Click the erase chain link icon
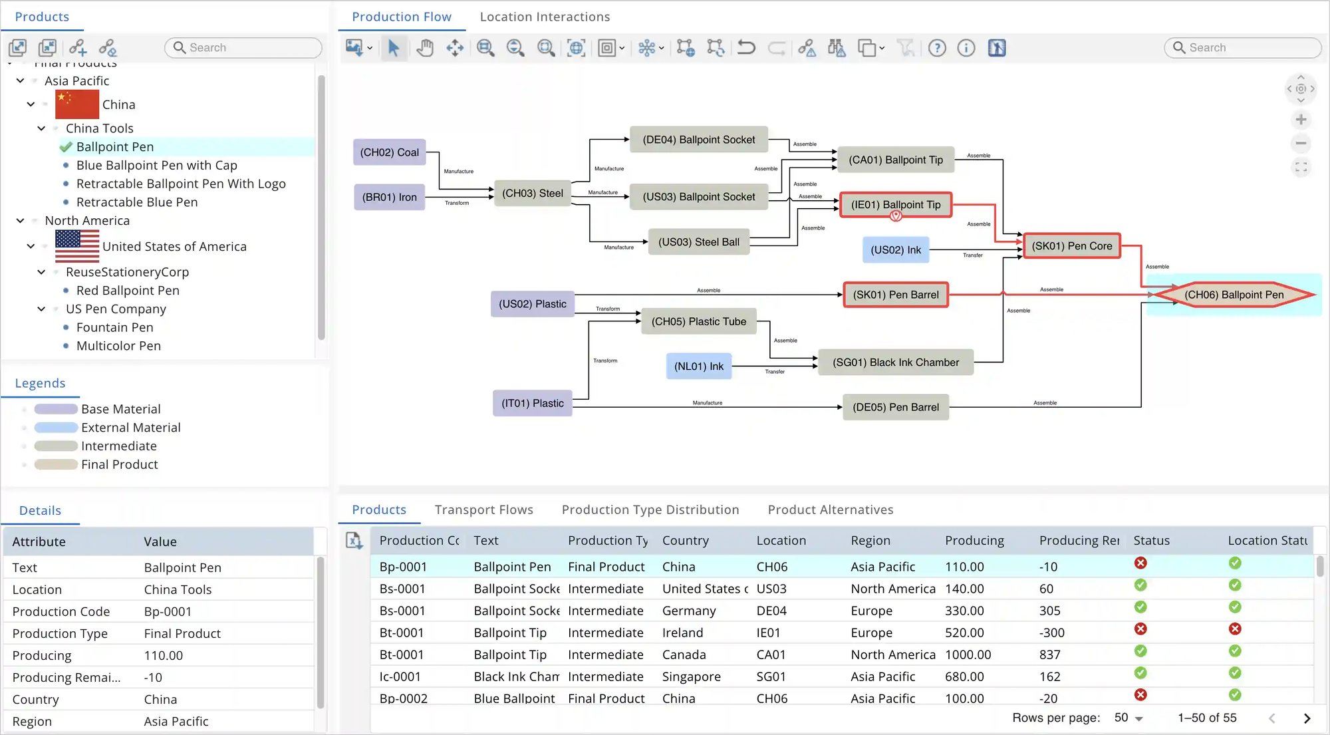Viewport: 1330px width, 735px height. [108, 48]
